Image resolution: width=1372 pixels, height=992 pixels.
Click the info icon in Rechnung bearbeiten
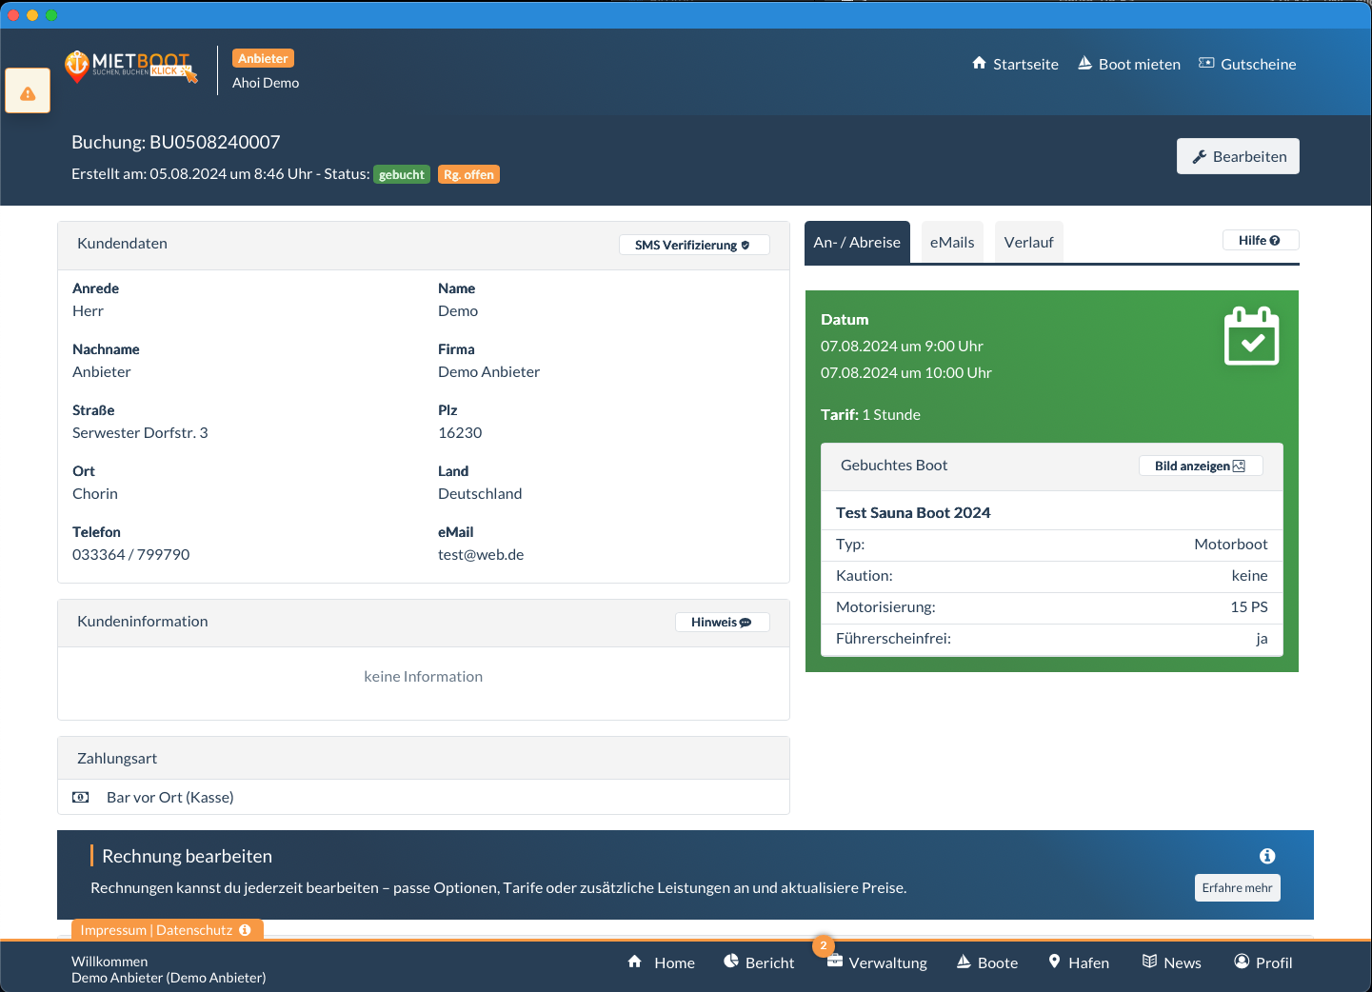(x=1266, y=856)
